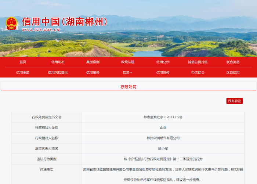257x184 pixels.
Task: Click the 信用中国（湖南郴州）site title
Action: coord(65,22)
